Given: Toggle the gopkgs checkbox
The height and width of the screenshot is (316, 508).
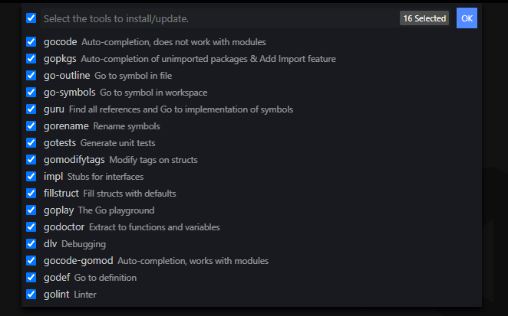Looking at the screenshot, I should click(x=31, y=58).
